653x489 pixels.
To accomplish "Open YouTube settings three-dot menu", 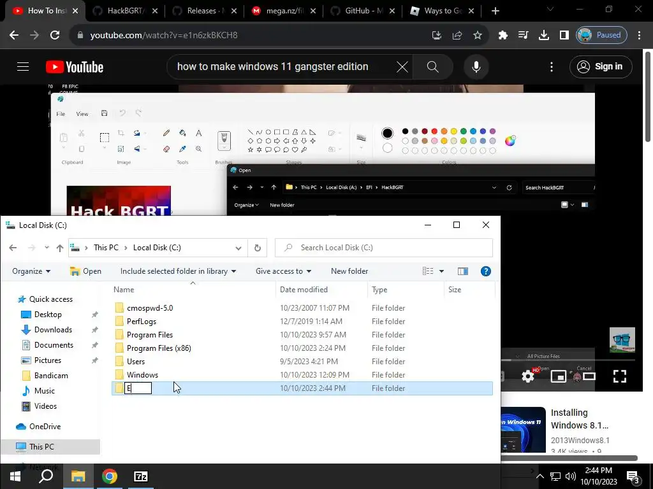I will pyautogui.click(x=552, y=66).
